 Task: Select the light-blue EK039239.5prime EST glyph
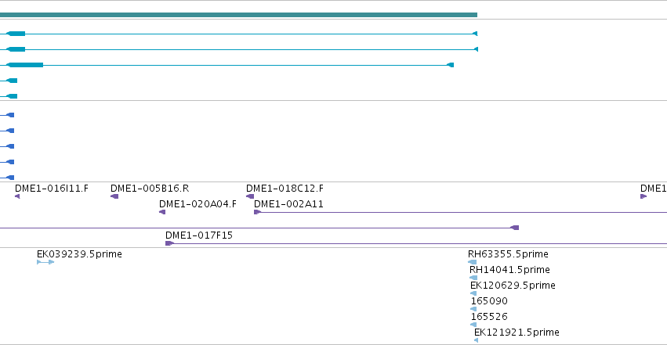[45, 262]
